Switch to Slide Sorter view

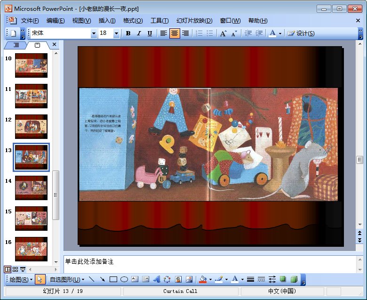[x=15, y=269]
